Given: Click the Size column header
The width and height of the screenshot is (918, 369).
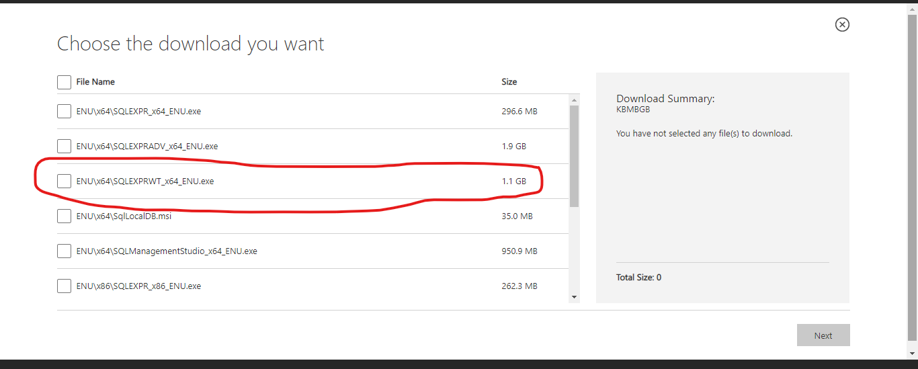Looking at the screenshot, I should (x=509, y=82).
